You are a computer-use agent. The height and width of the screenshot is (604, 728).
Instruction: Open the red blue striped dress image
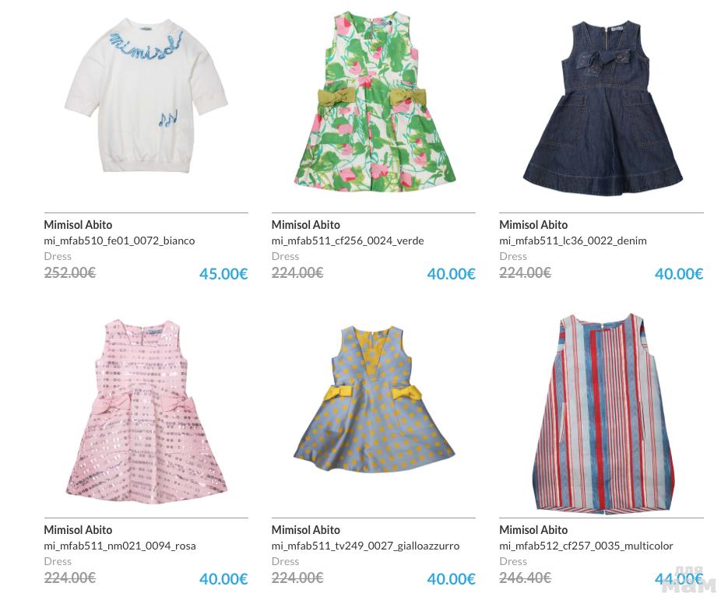click(602, 413)
